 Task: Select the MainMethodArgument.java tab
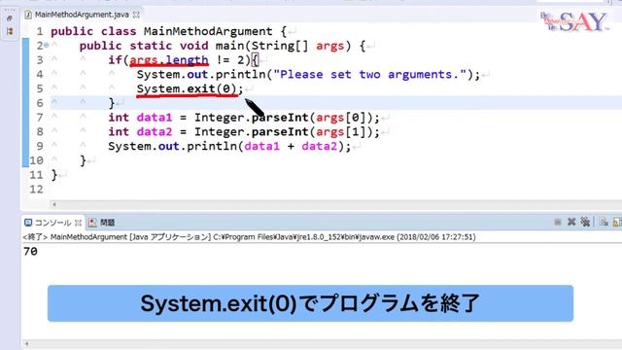(x=82, y=15)
